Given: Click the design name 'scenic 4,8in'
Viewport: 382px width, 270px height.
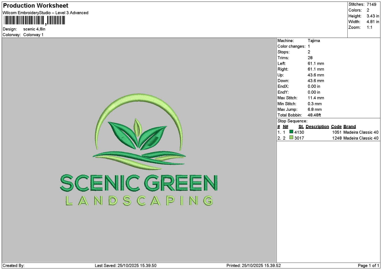Looking at the screenshot, I should 34,29.
